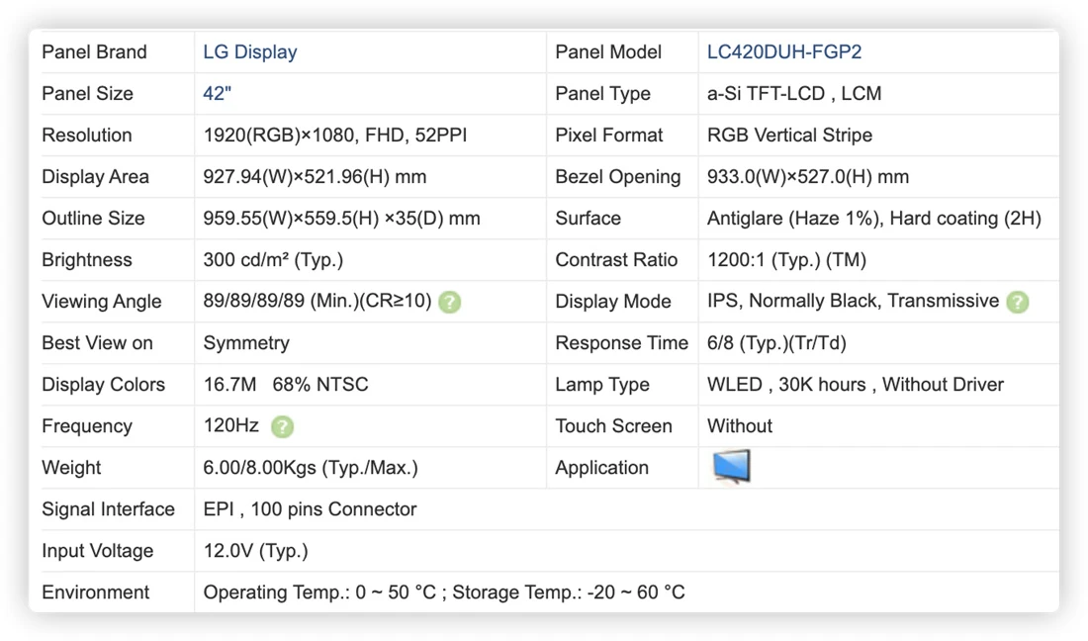
Task: Click the Display Mode label
Action: click(613, 302)
